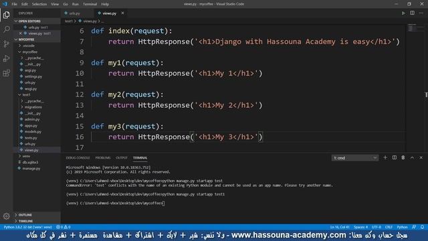Viewport: 428px width, 241px height.
Task: Expand the venv folder
Action: coord(26,156)
